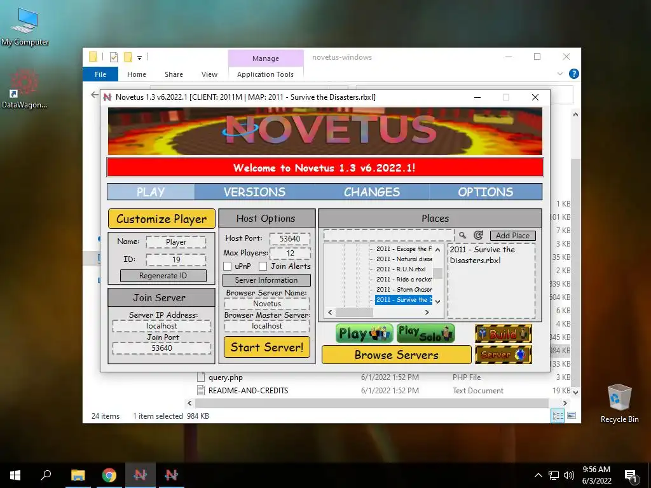This screenshot has height=488, width=651.
Task: Click the network tray icon
Action: [x=554, y=475]
